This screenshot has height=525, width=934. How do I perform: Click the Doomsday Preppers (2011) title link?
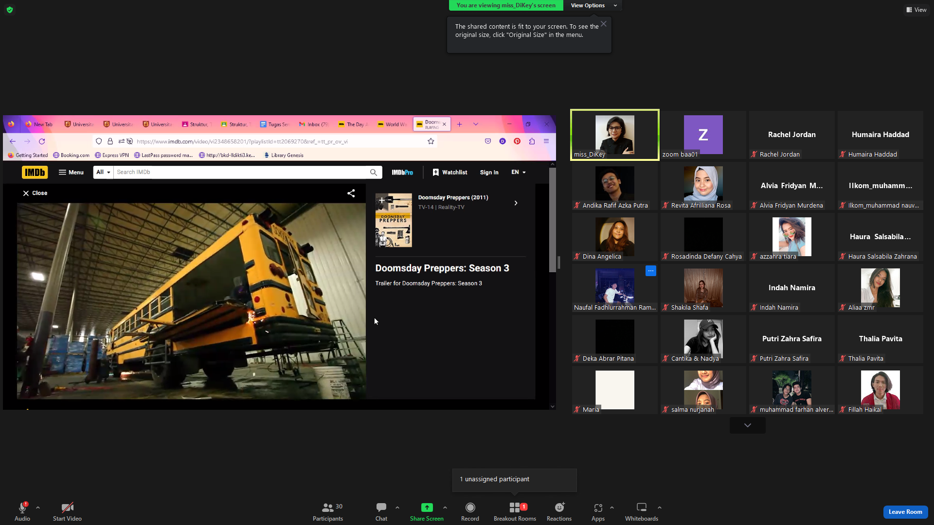tap(453, 197)
